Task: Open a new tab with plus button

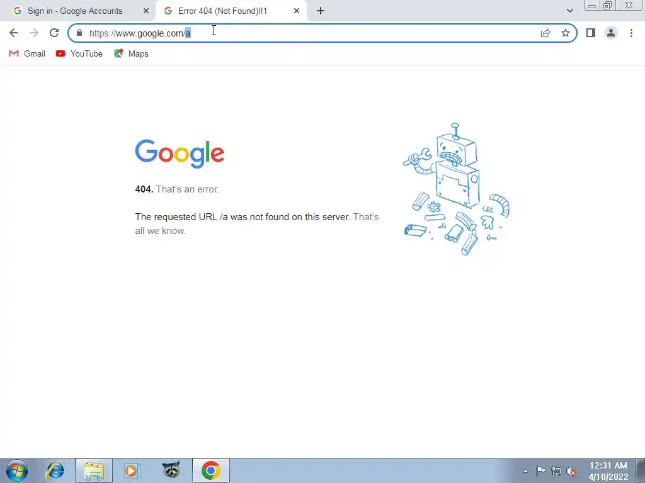Action: [x=321, y=11]
